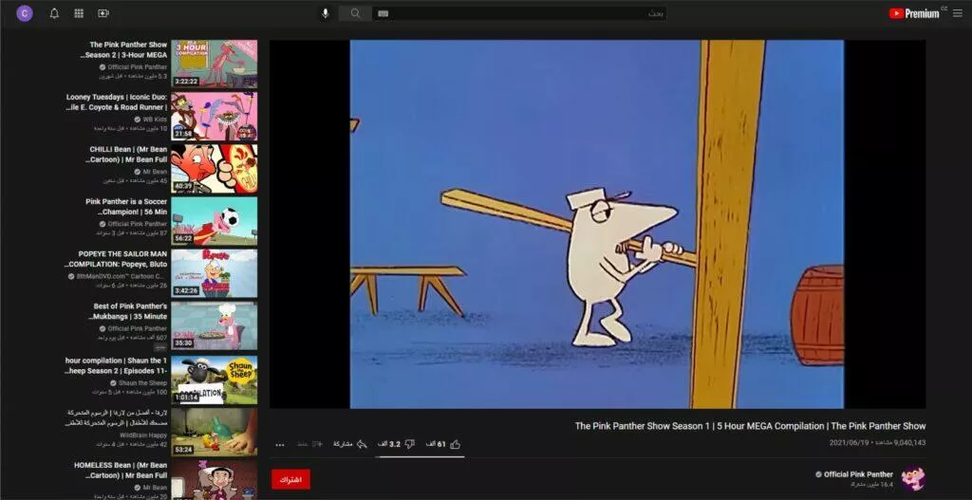Click the 1:01:14 duration badge on Shaun
The image size is (972, 500).
click(186, 398)
